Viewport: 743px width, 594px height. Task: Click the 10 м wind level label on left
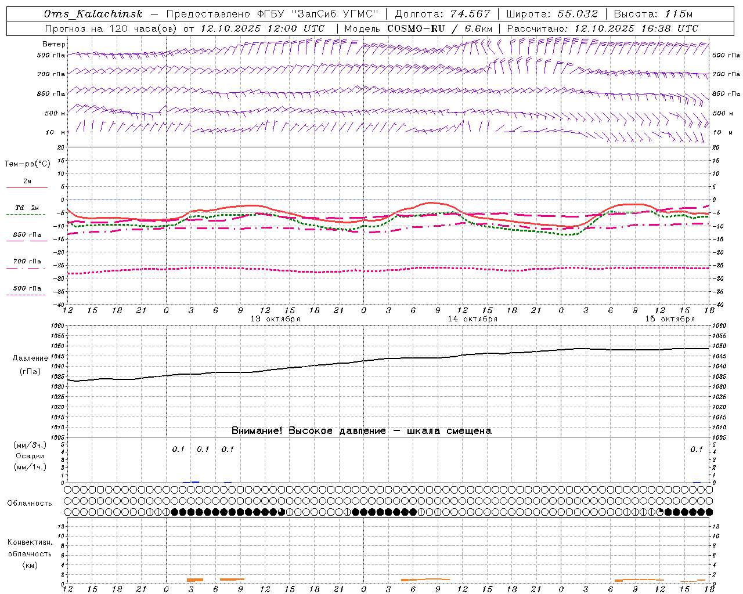point(55,132)
